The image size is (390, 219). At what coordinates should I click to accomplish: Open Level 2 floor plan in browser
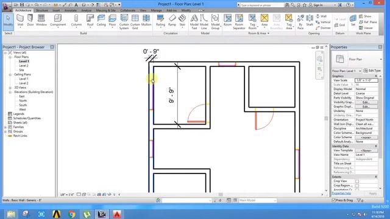[24, 66]
